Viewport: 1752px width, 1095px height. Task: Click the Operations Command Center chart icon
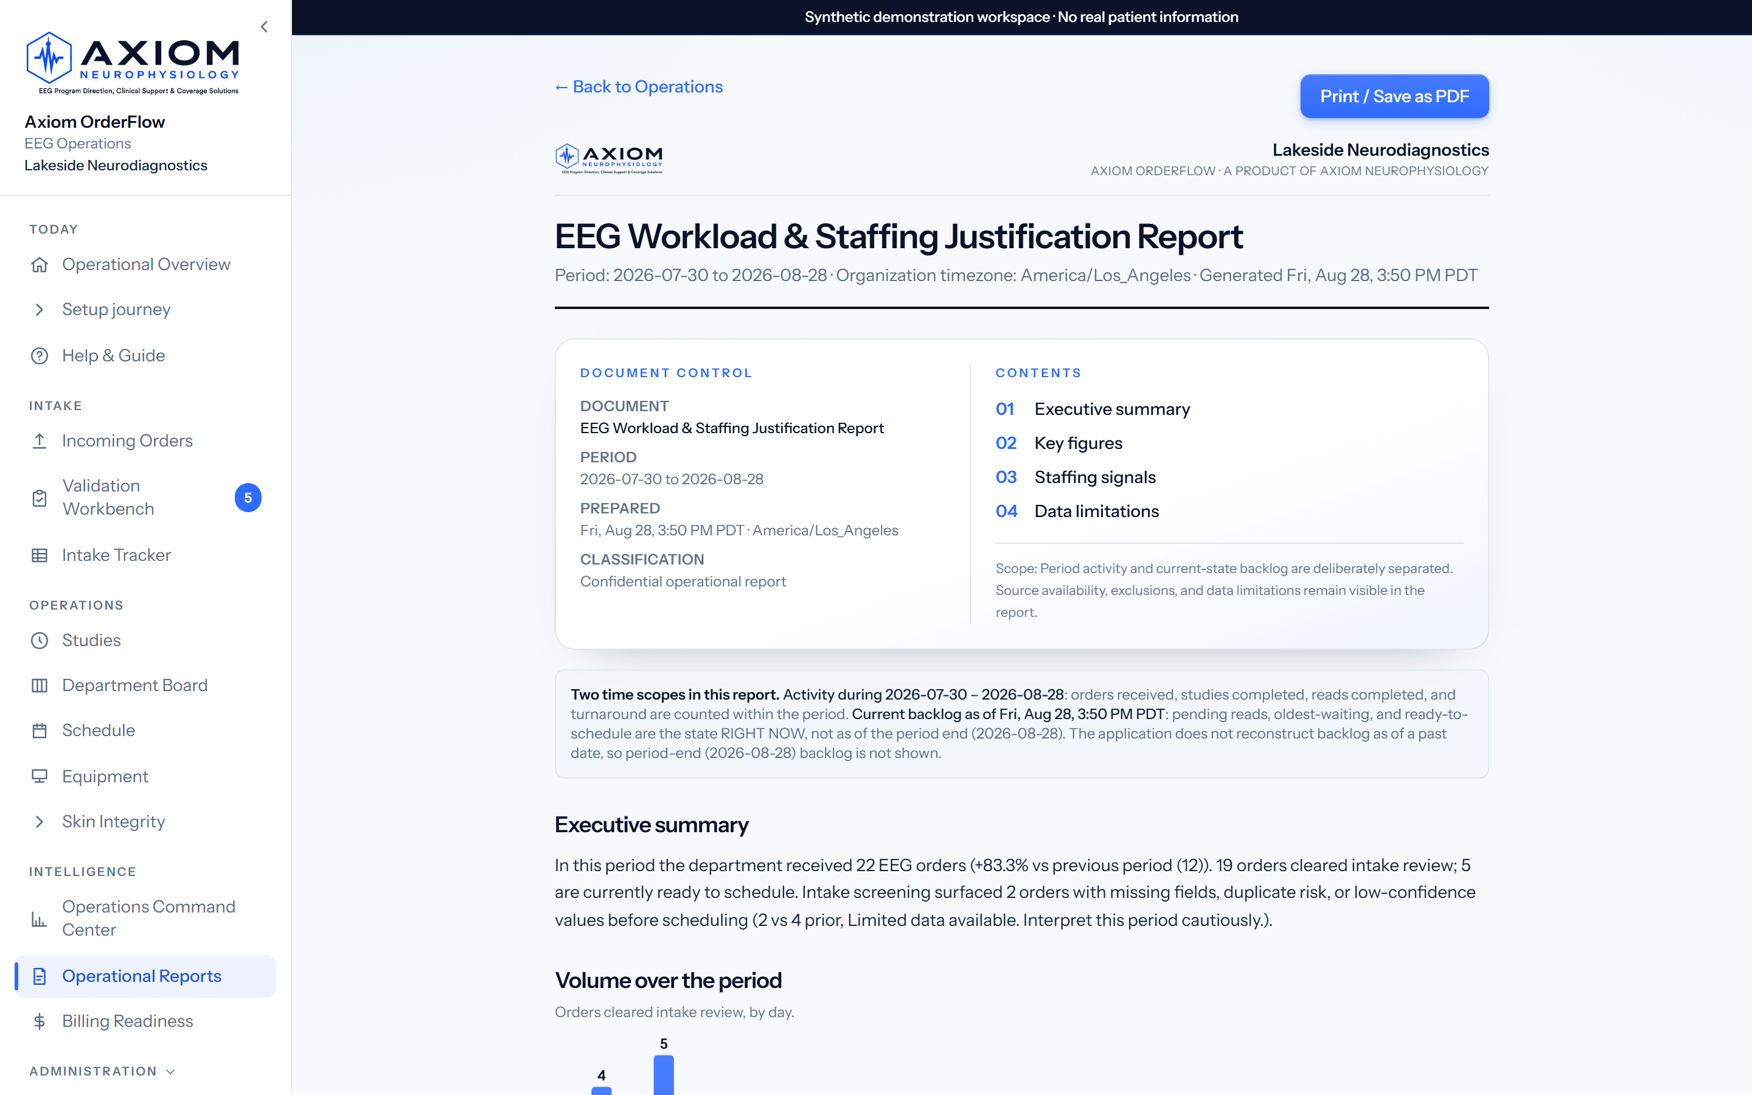pyautogui.click(x=40, y=919)
